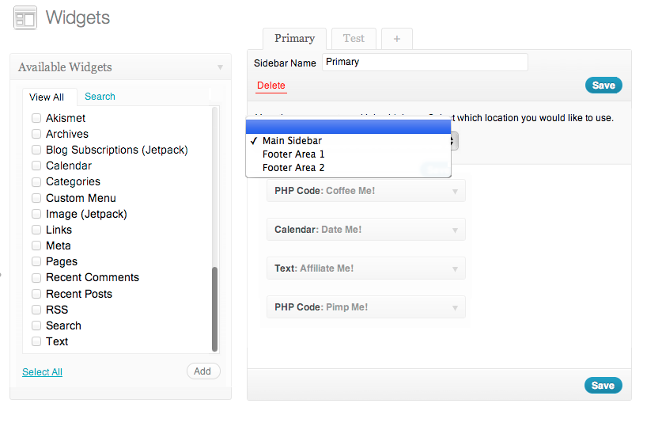Expand the PHP Code: Coffee Me! widget
This screenshot has width=662, height=434.
[455, 191]
